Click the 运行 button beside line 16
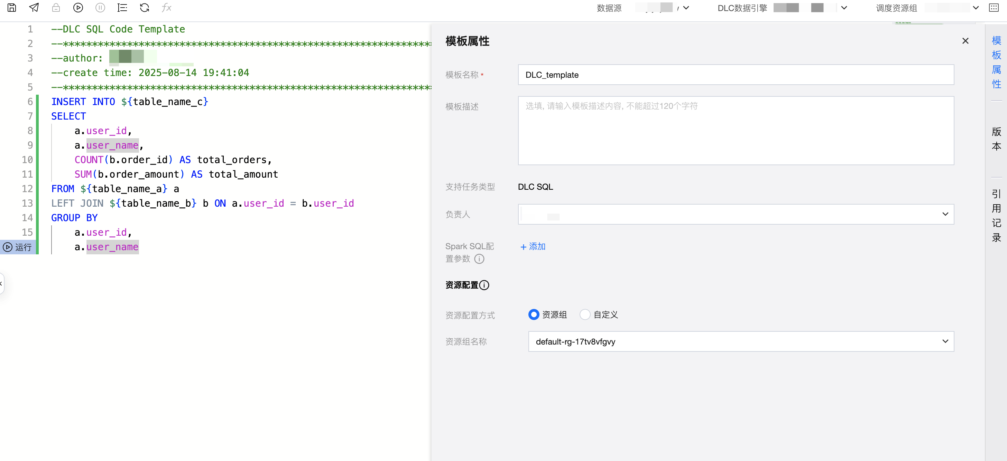The image size is (1007, 461). (18, 247)
